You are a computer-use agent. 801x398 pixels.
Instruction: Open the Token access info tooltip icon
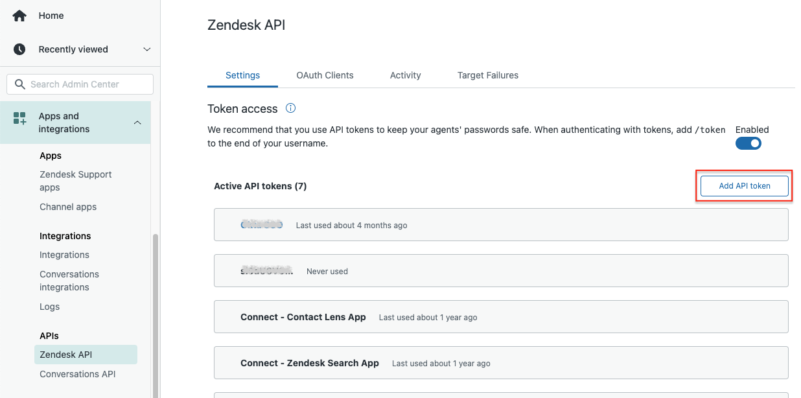point(290,108)
